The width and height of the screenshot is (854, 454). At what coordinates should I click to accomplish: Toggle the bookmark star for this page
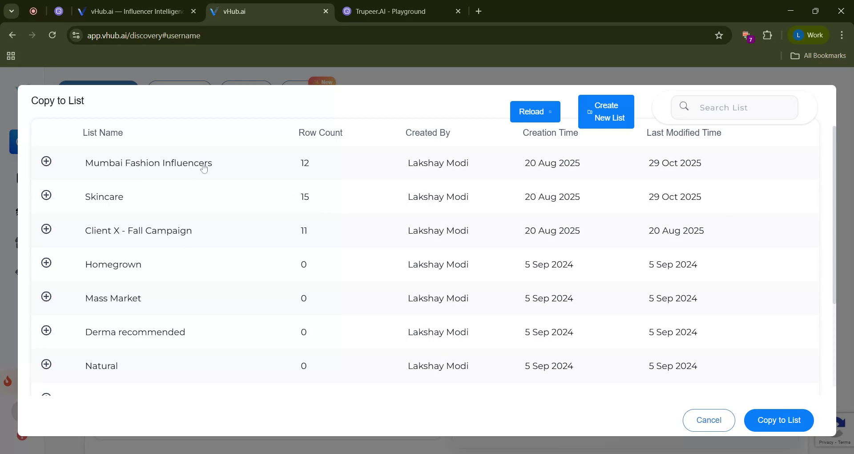719,35
